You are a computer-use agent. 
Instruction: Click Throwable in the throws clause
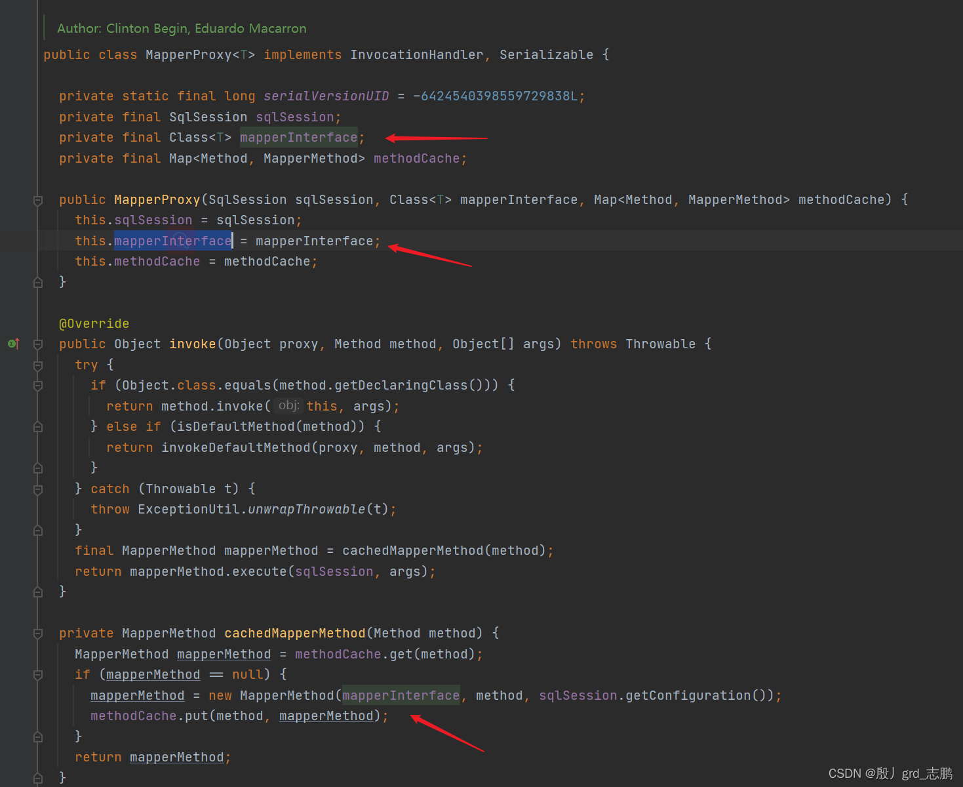click(x=661, y=344)
